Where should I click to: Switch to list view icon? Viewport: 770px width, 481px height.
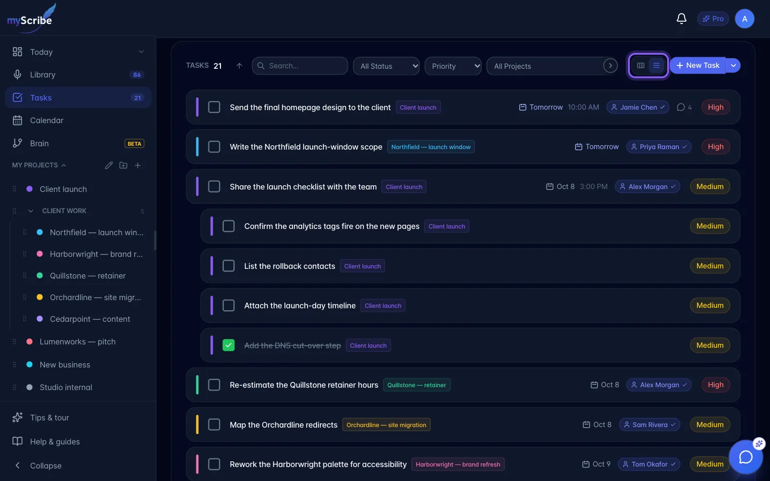pos(656,65)
